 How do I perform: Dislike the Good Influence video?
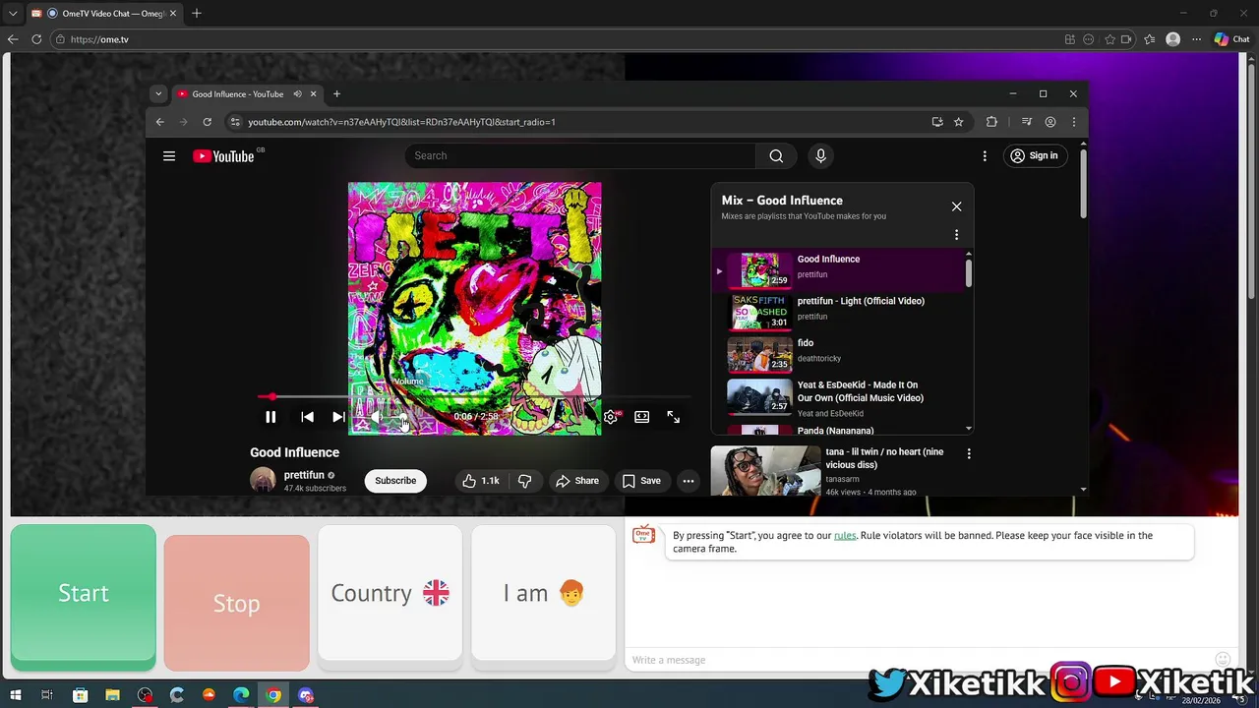(x=524, y=481)
